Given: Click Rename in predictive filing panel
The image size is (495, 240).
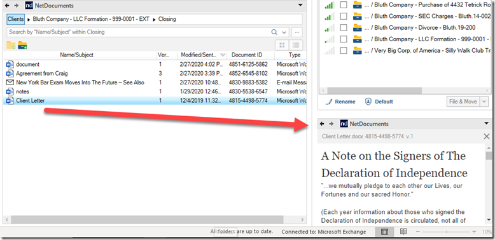Looking at the screenshot, I should pyautogui.click(x=340, y=102).
